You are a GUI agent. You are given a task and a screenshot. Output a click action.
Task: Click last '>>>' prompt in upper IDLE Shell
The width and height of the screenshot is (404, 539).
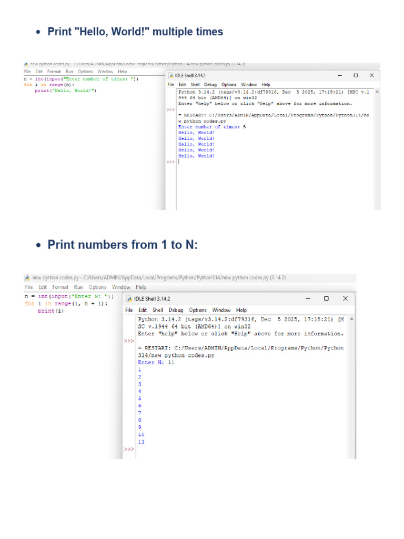[x=171, y=162]
